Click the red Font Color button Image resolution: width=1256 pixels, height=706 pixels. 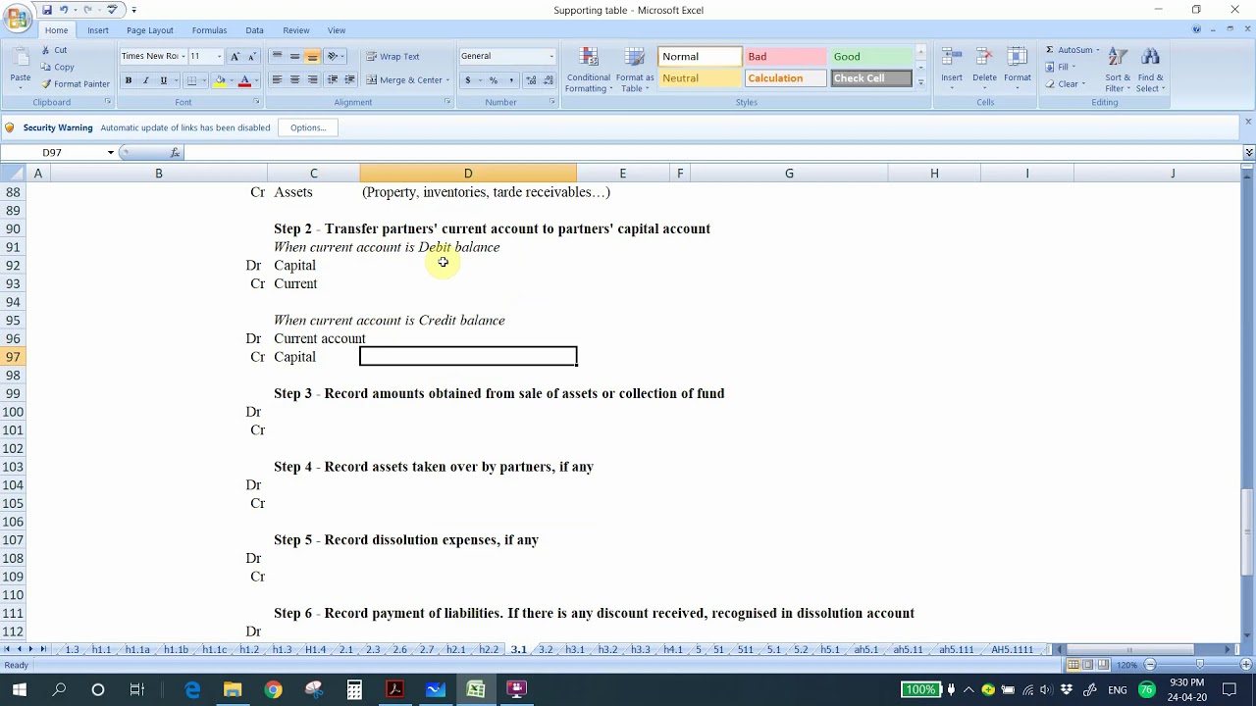(244, 80)
